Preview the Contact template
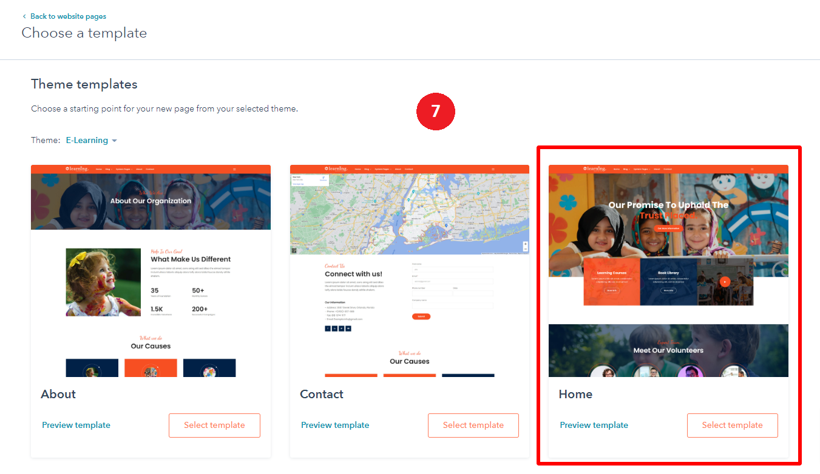Viewport: 820px width, 474px height. [x=335, y=425]
